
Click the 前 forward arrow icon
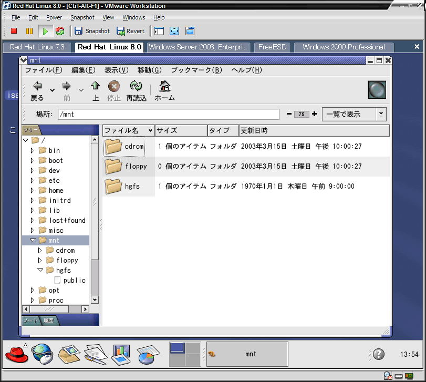(x=67, y=91)
